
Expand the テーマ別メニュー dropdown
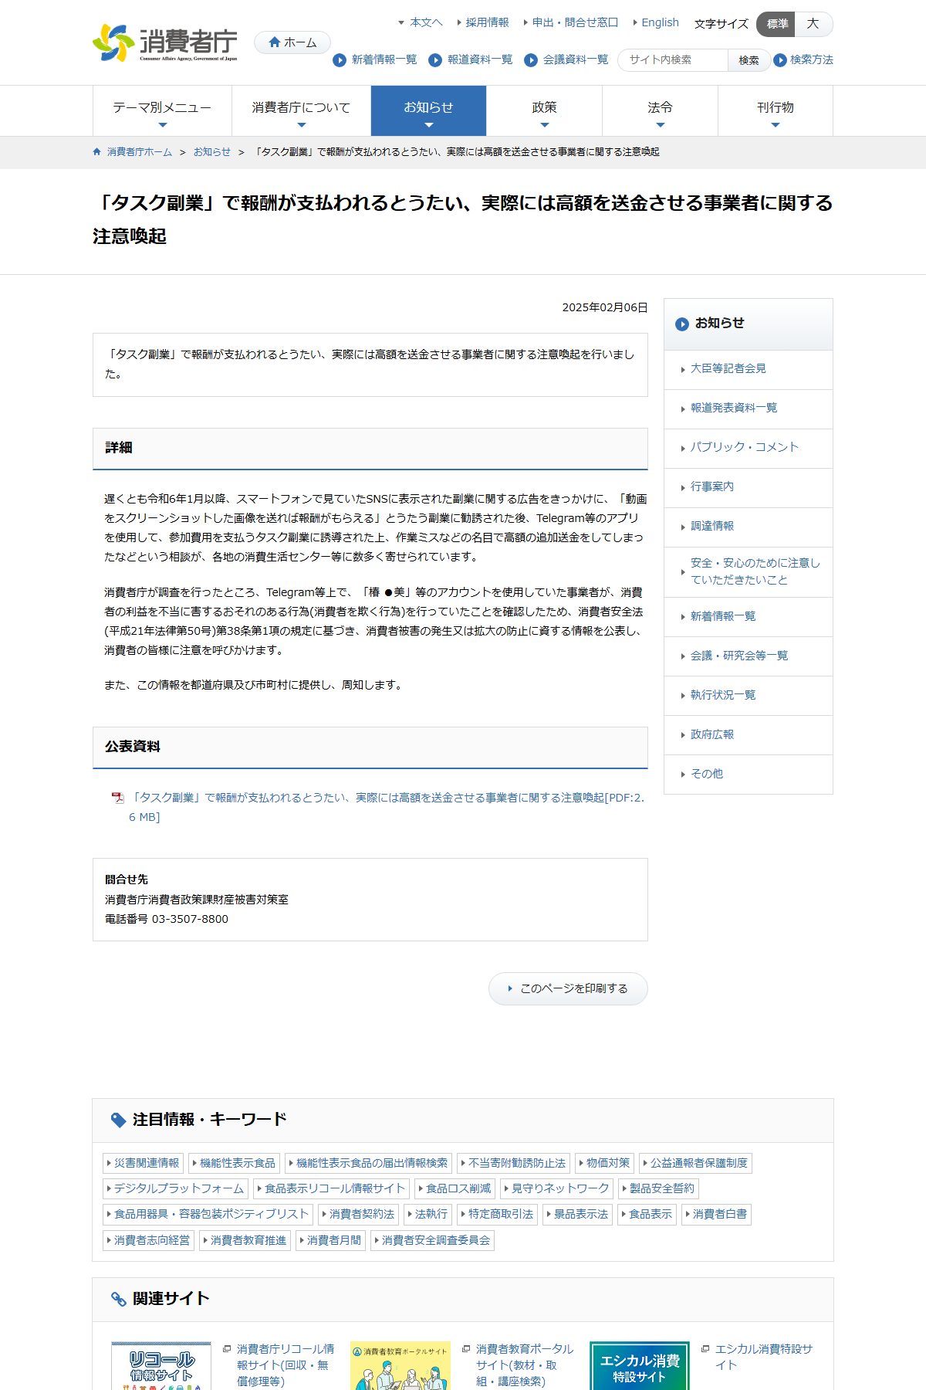(x=162, y=111)
